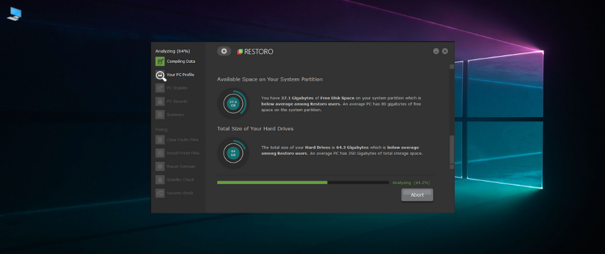Open the This PC desktop icon
This screenshot has width=605, height=254.
14,13
